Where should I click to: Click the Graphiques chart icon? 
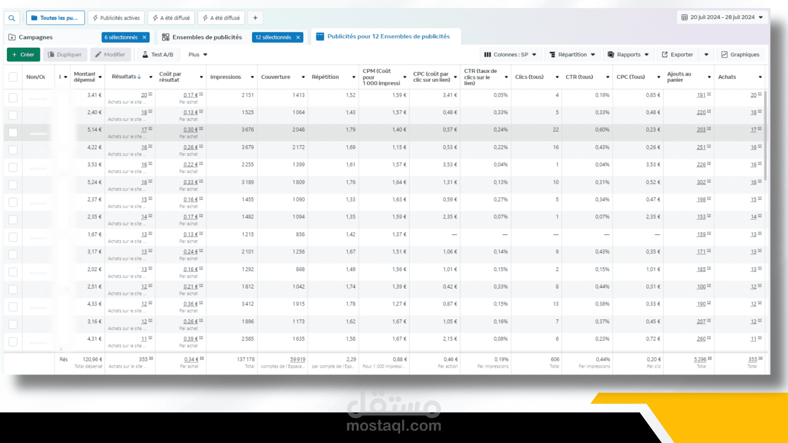724,55
